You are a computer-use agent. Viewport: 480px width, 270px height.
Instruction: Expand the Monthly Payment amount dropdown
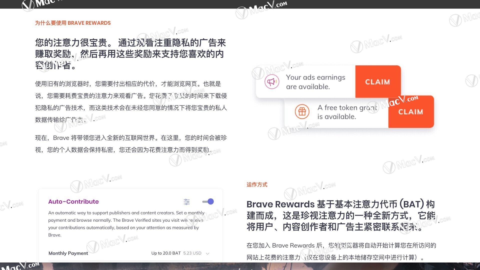coord(207,253)
